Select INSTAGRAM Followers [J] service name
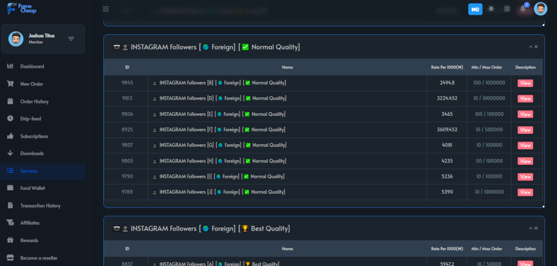Screen dimensions: 557x266 219,192
